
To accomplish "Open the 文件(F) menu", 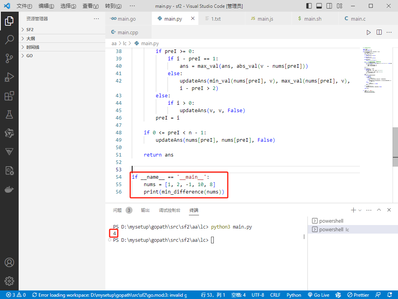I will pyautogui.click(x=24, y=6).
